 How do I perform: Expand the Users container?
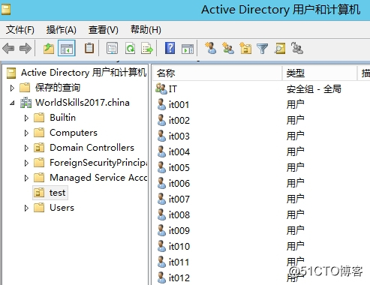[x=26, y=208]
